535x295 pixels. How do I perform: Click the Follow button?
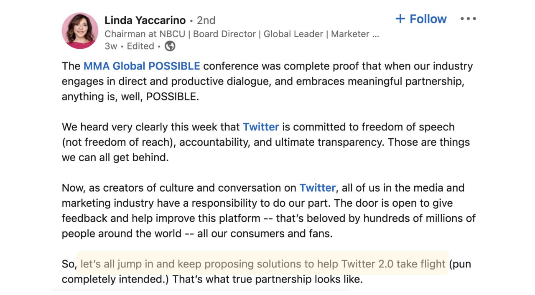click(x=421, y=19)
